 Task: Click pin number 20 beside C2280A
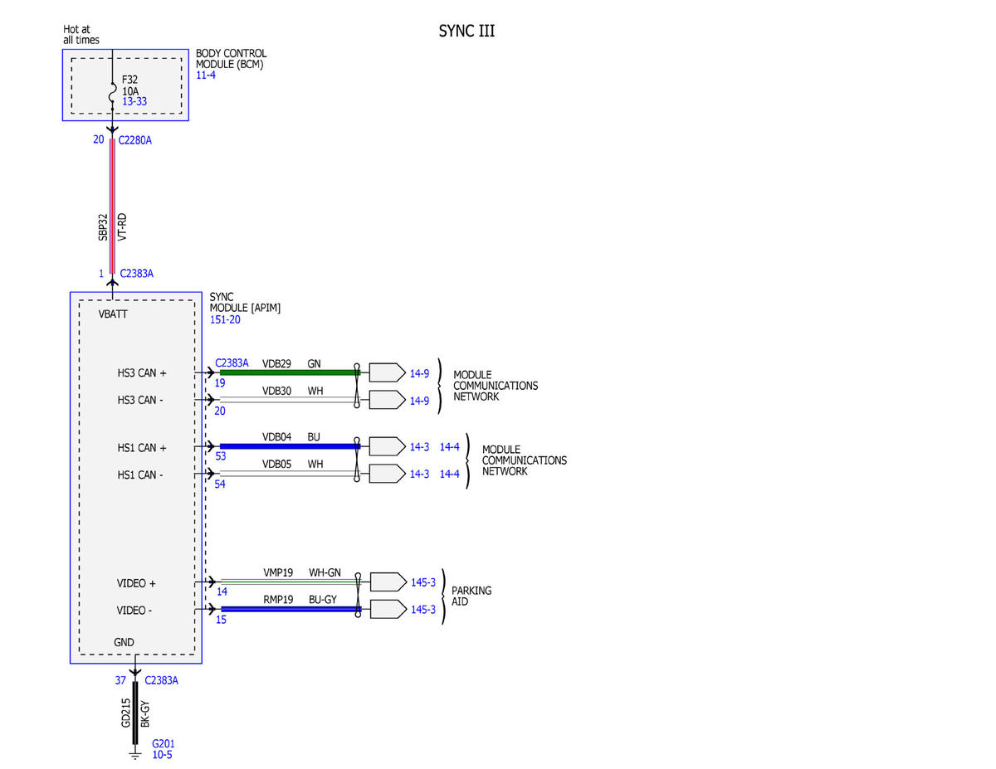(x=99, y=139)
